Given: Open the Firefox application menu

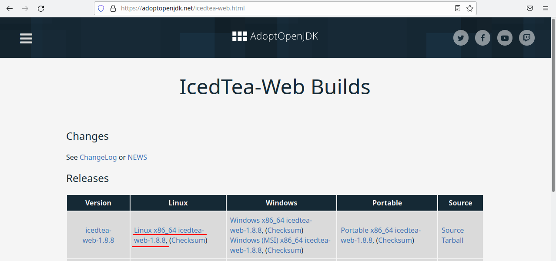Looking at the screenshot, I should pos(546,8).
